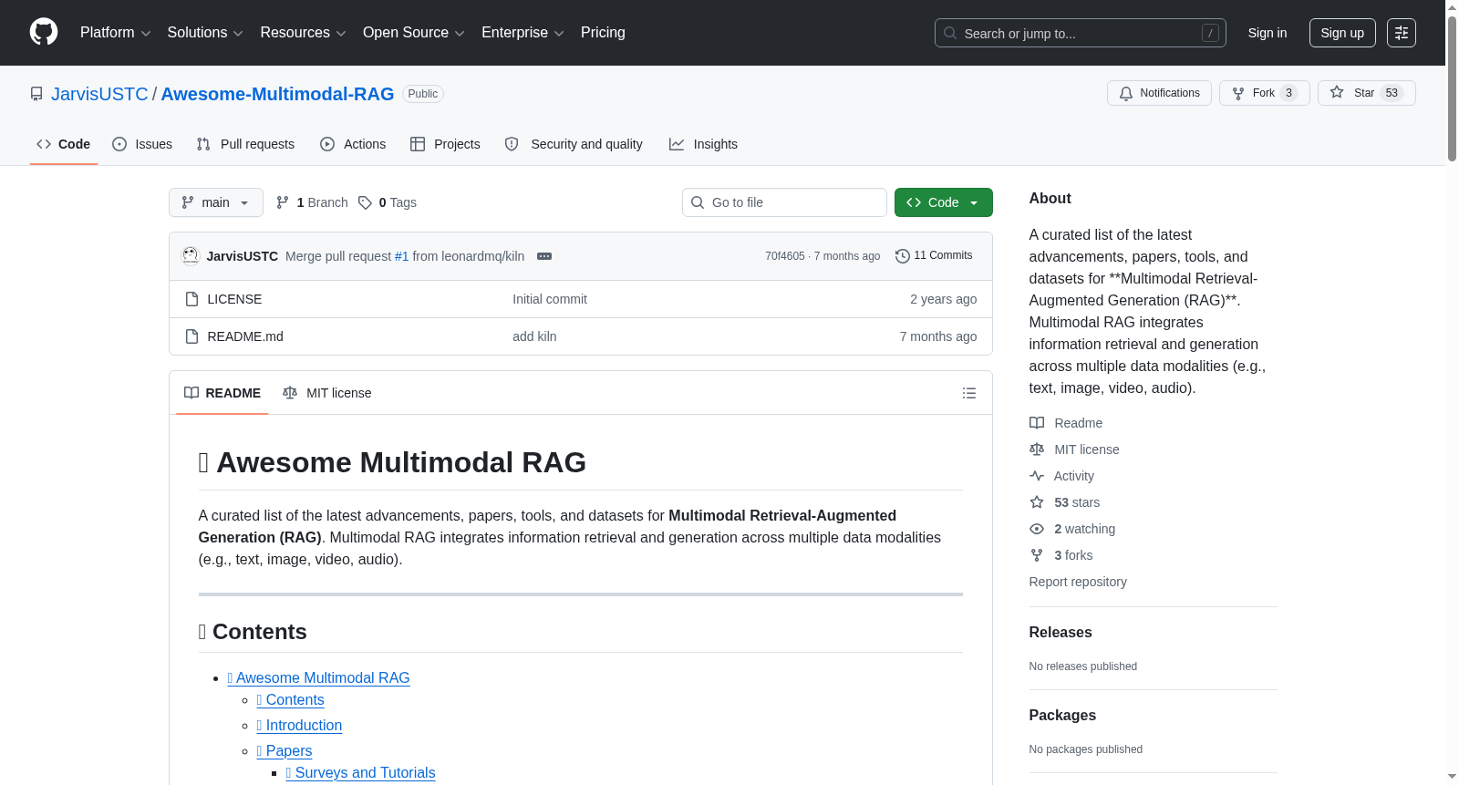Open the command palette icon in header
Viewport: 1459px width, 785px height.
pyautogui.click(x=1402, y=33)
